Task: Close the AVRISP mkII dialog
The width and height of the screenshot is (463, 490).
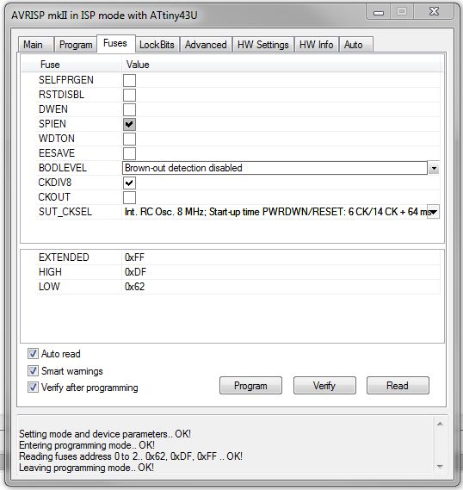Action: (434, 11)
